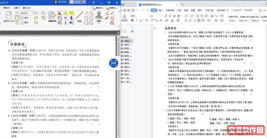267x138 pixels.
Task: Select Actual Size 1:1 icon in PDF editor
Action: tap(9, 15)
